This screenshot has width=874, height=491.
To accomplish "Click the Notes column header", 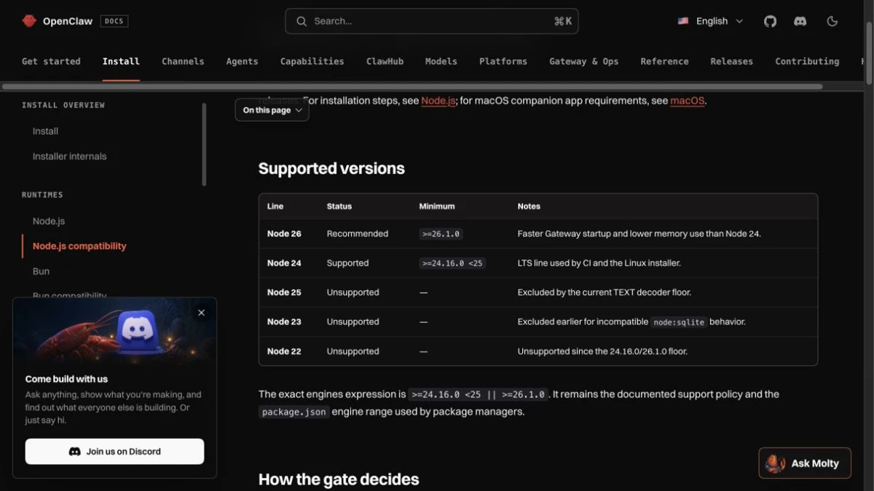I will pyautogui.click(x=529, y=207).
